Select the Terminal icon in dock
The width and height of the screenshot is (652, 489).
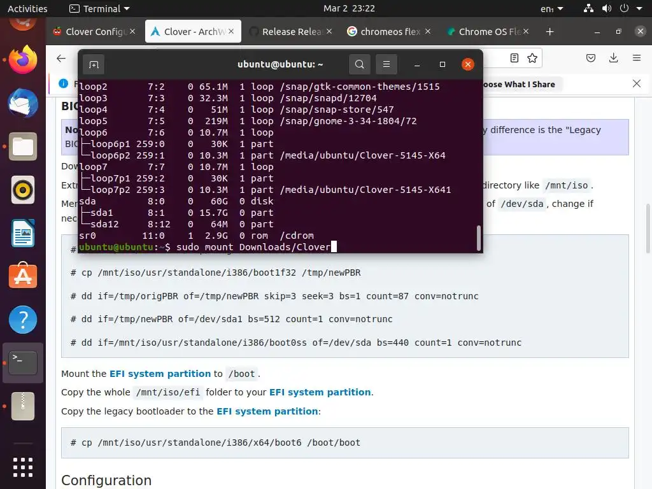tap(23, 362)
